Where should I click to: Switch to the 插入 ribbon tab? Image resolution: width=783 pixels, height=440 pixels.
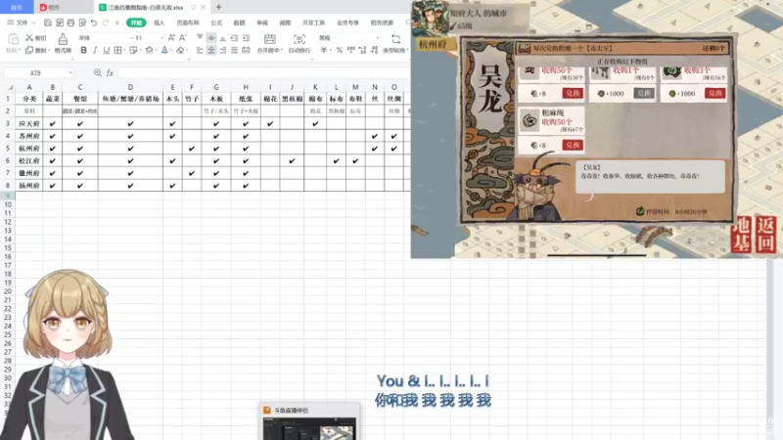click(160, 22)
